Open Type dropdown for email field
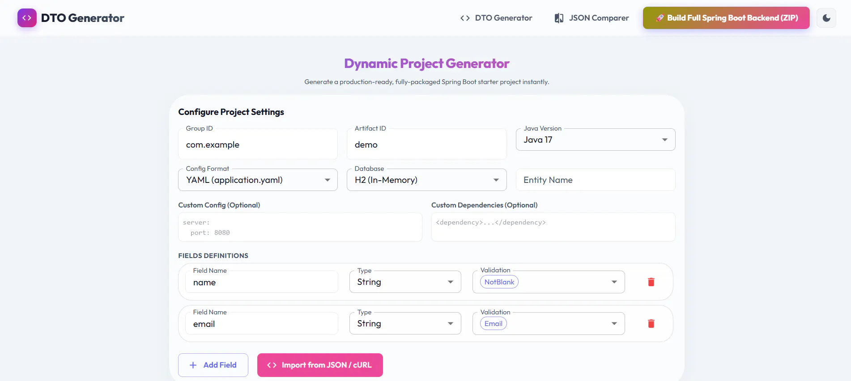 405,324
